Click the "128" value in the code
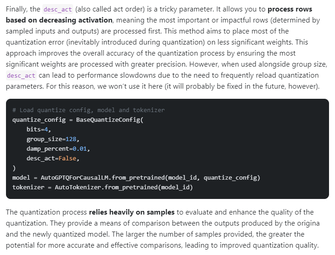The image size is (335, 255). (71, 139)
